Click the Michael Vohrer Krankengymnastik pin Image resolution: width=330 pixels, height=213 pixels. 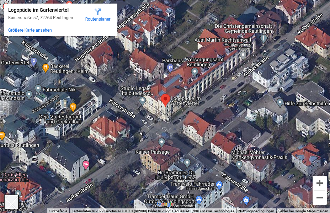tap(239, 165)
